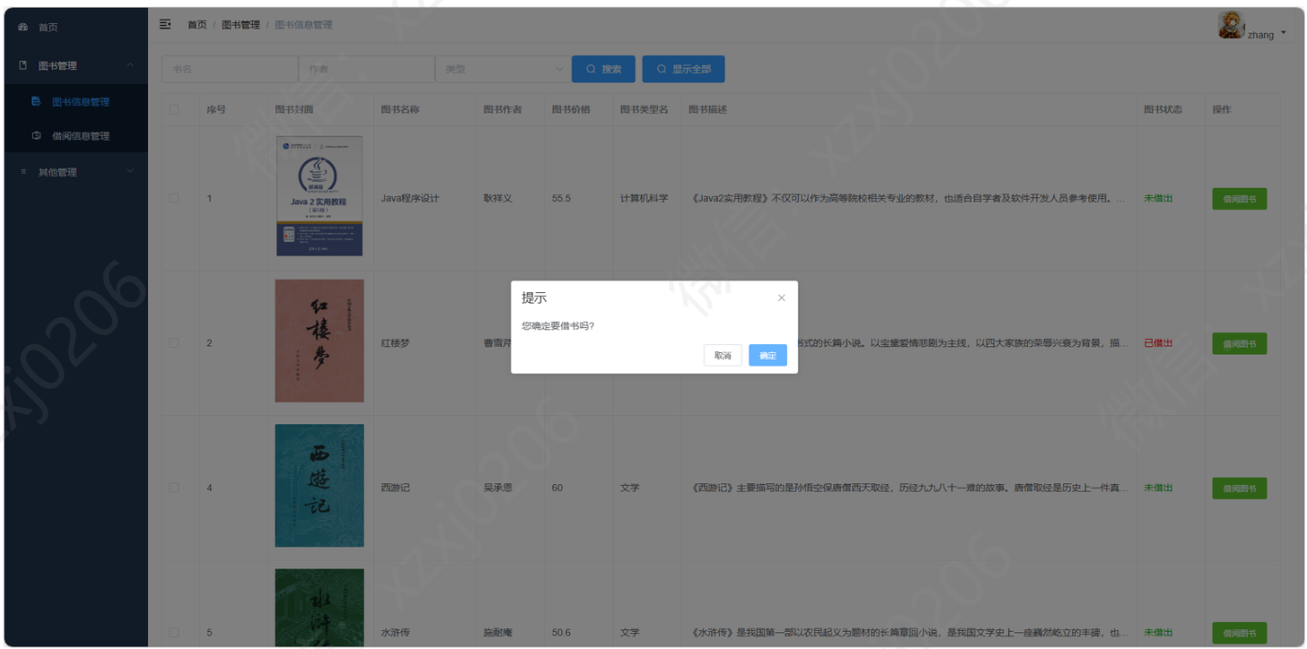Click the 首页 breadcrumb link
This screenshot has height=649, width=1307.
click(197, 25)
